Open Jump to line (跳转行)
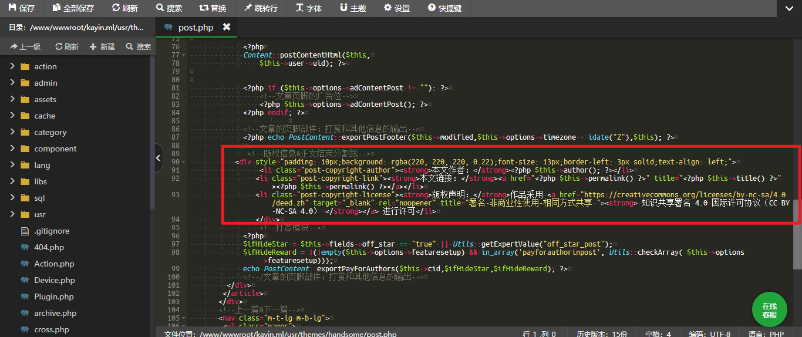The height and width of the screenshot is (337, 802). point(261,8)
